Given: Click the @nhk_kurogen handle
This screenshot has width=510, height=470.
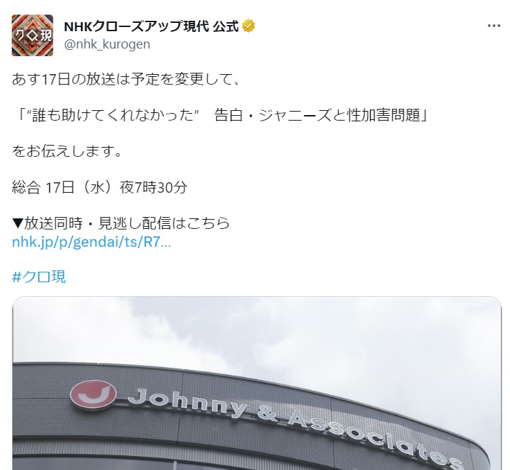Looking at the screenshot, I should pyautogui.click(x=107, y=44).
